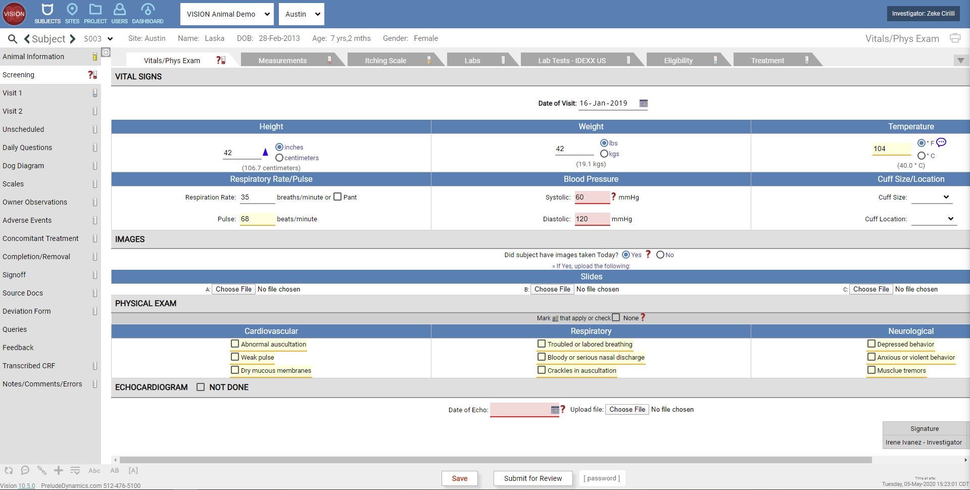Image resolution: width=970 pixels, height=490 pixels.
Task: Open the Austin site dropdown
Action: 301,14
